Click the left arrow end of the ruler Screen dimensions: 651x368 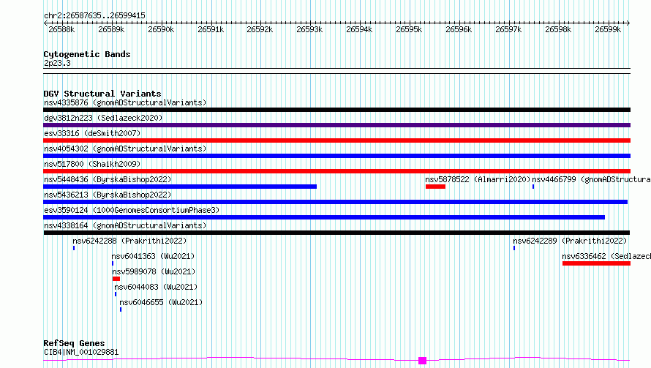[45, 23]
